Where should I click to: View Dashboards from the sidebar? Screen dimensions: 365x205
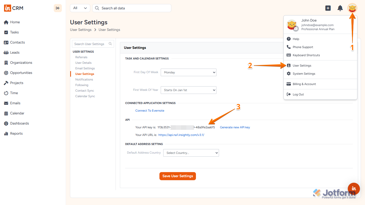(x=19, y=123)
